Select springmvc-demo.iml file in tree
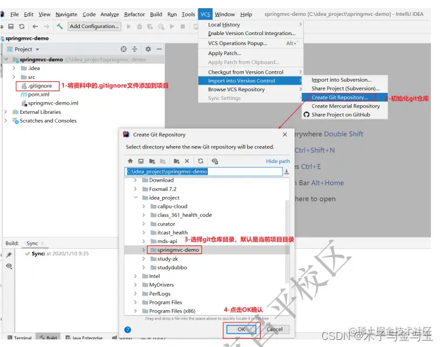The image size is (442, 347). 53,103
